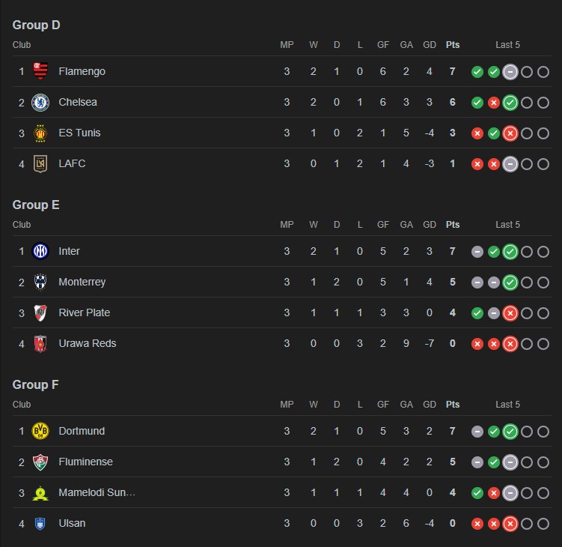Click the Flamengo club crest icon
The height and width of the screenshot is (547, 562).
(40, 72)
